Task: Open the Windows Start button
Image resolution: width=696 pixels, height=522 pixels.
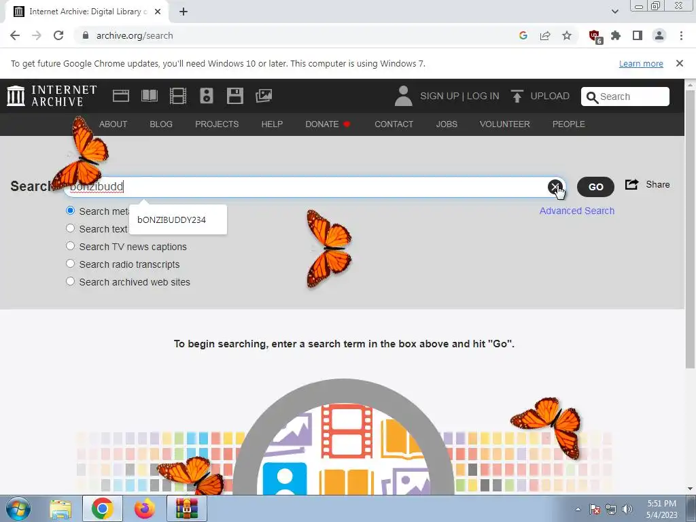Action: tap(18, 508)
